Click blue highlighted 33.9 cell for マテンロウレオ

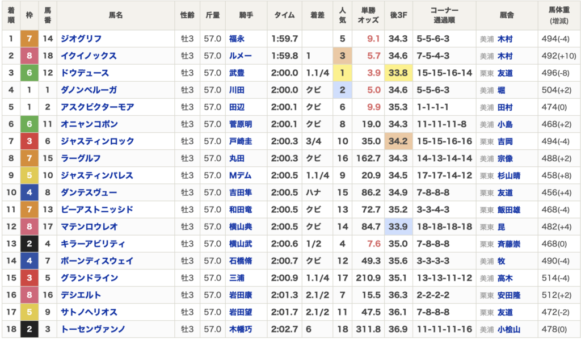pyautogui.click(x=398, y=226)
